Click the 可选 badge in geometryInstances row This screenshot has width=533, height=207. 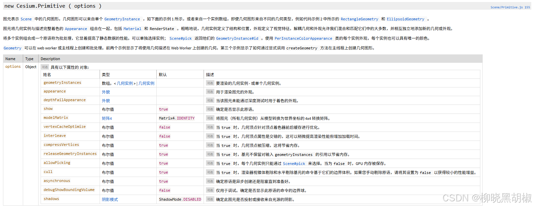[x=210, y=83]
